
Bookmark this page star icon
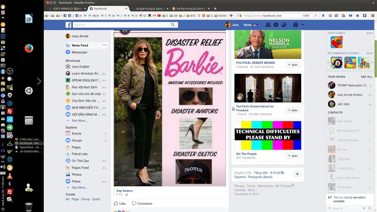tap(330, 16)
